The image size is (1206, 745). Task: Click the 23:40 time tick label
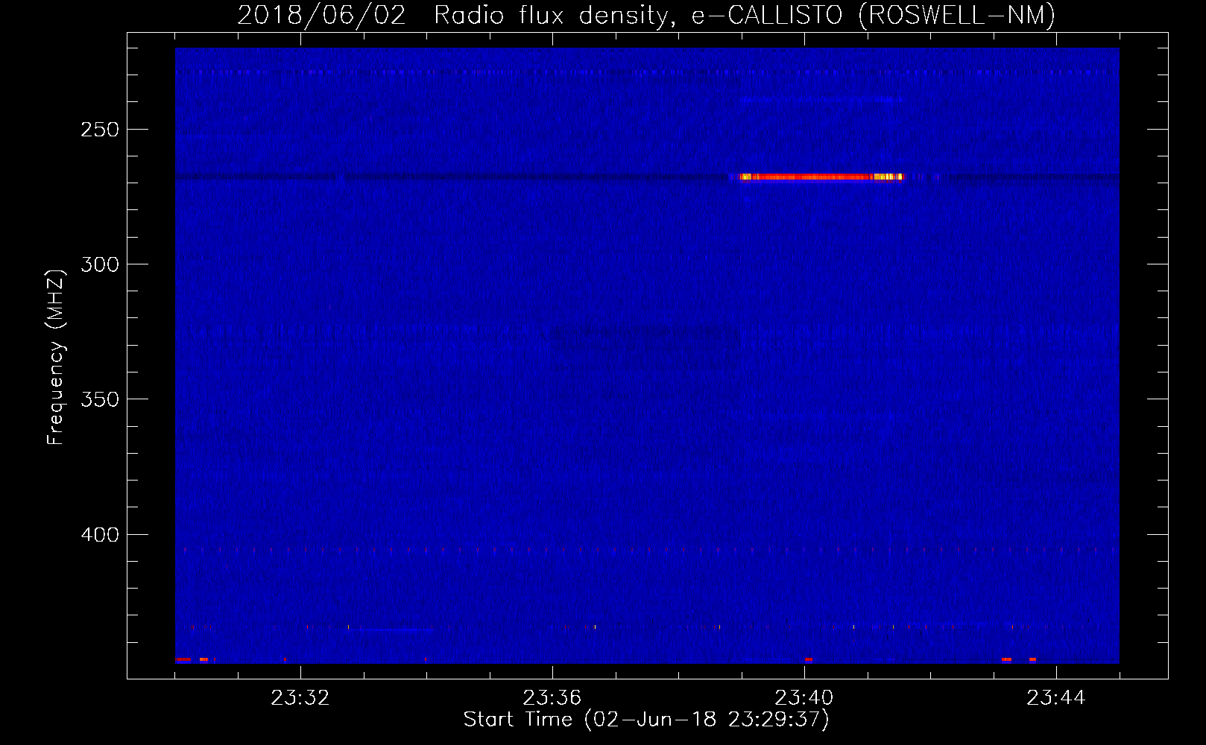pos(804,698)
